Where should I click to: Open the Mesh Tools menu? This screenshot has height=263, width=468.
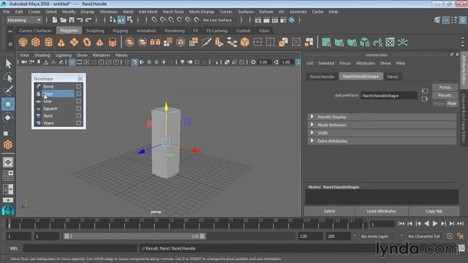coord(173,12)
